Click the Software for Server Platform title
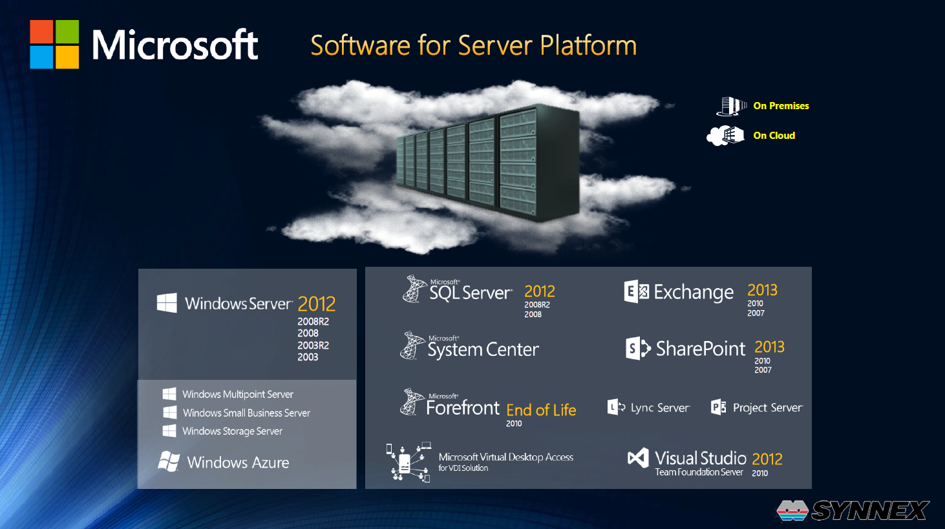This screenshot has width=945, height=529. click(x=474, y=46)
